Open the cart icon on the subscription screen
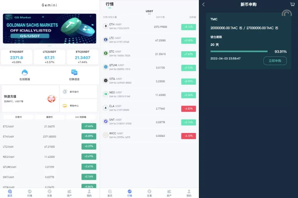The image size is (298, 198). 292,4
